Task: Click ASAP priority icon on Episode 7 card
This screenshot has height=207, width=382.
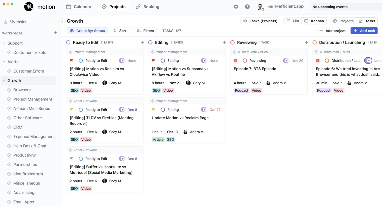Action: click(x=235, y=61)
